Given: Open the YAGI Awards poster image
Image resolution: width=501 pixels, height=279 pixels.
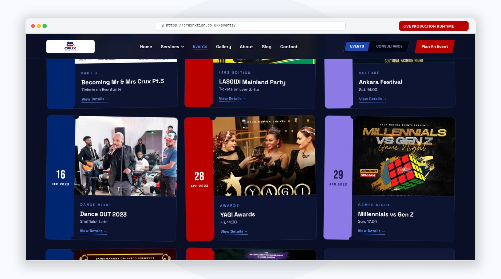Looking at the screenshot, I should [x=264, y=156].
